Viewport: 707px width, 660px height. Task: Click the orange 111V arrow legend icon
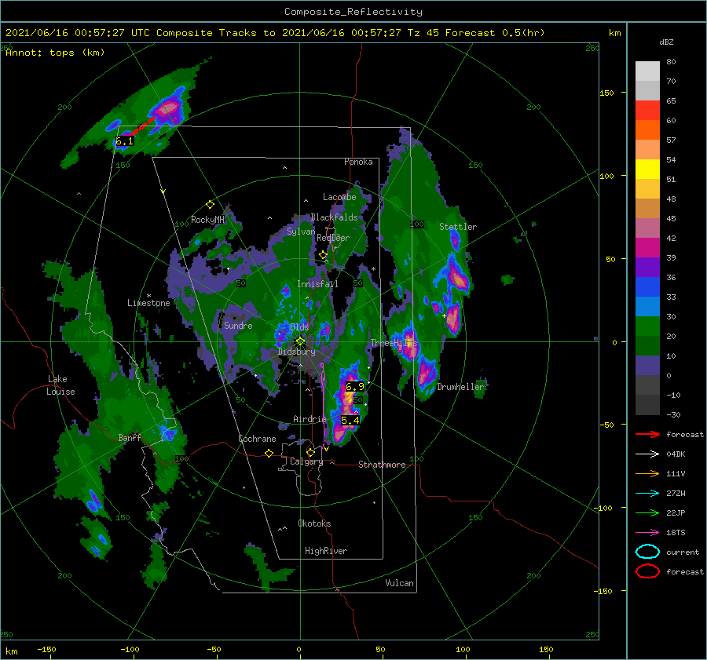point(647,473)
